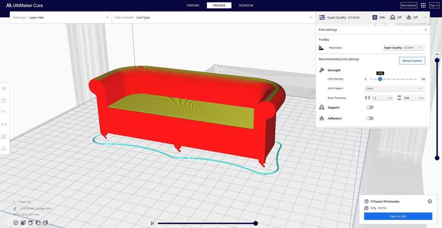442x228 pixels.
Task: Click the layer slider top handle
Action: coord(437,60)
